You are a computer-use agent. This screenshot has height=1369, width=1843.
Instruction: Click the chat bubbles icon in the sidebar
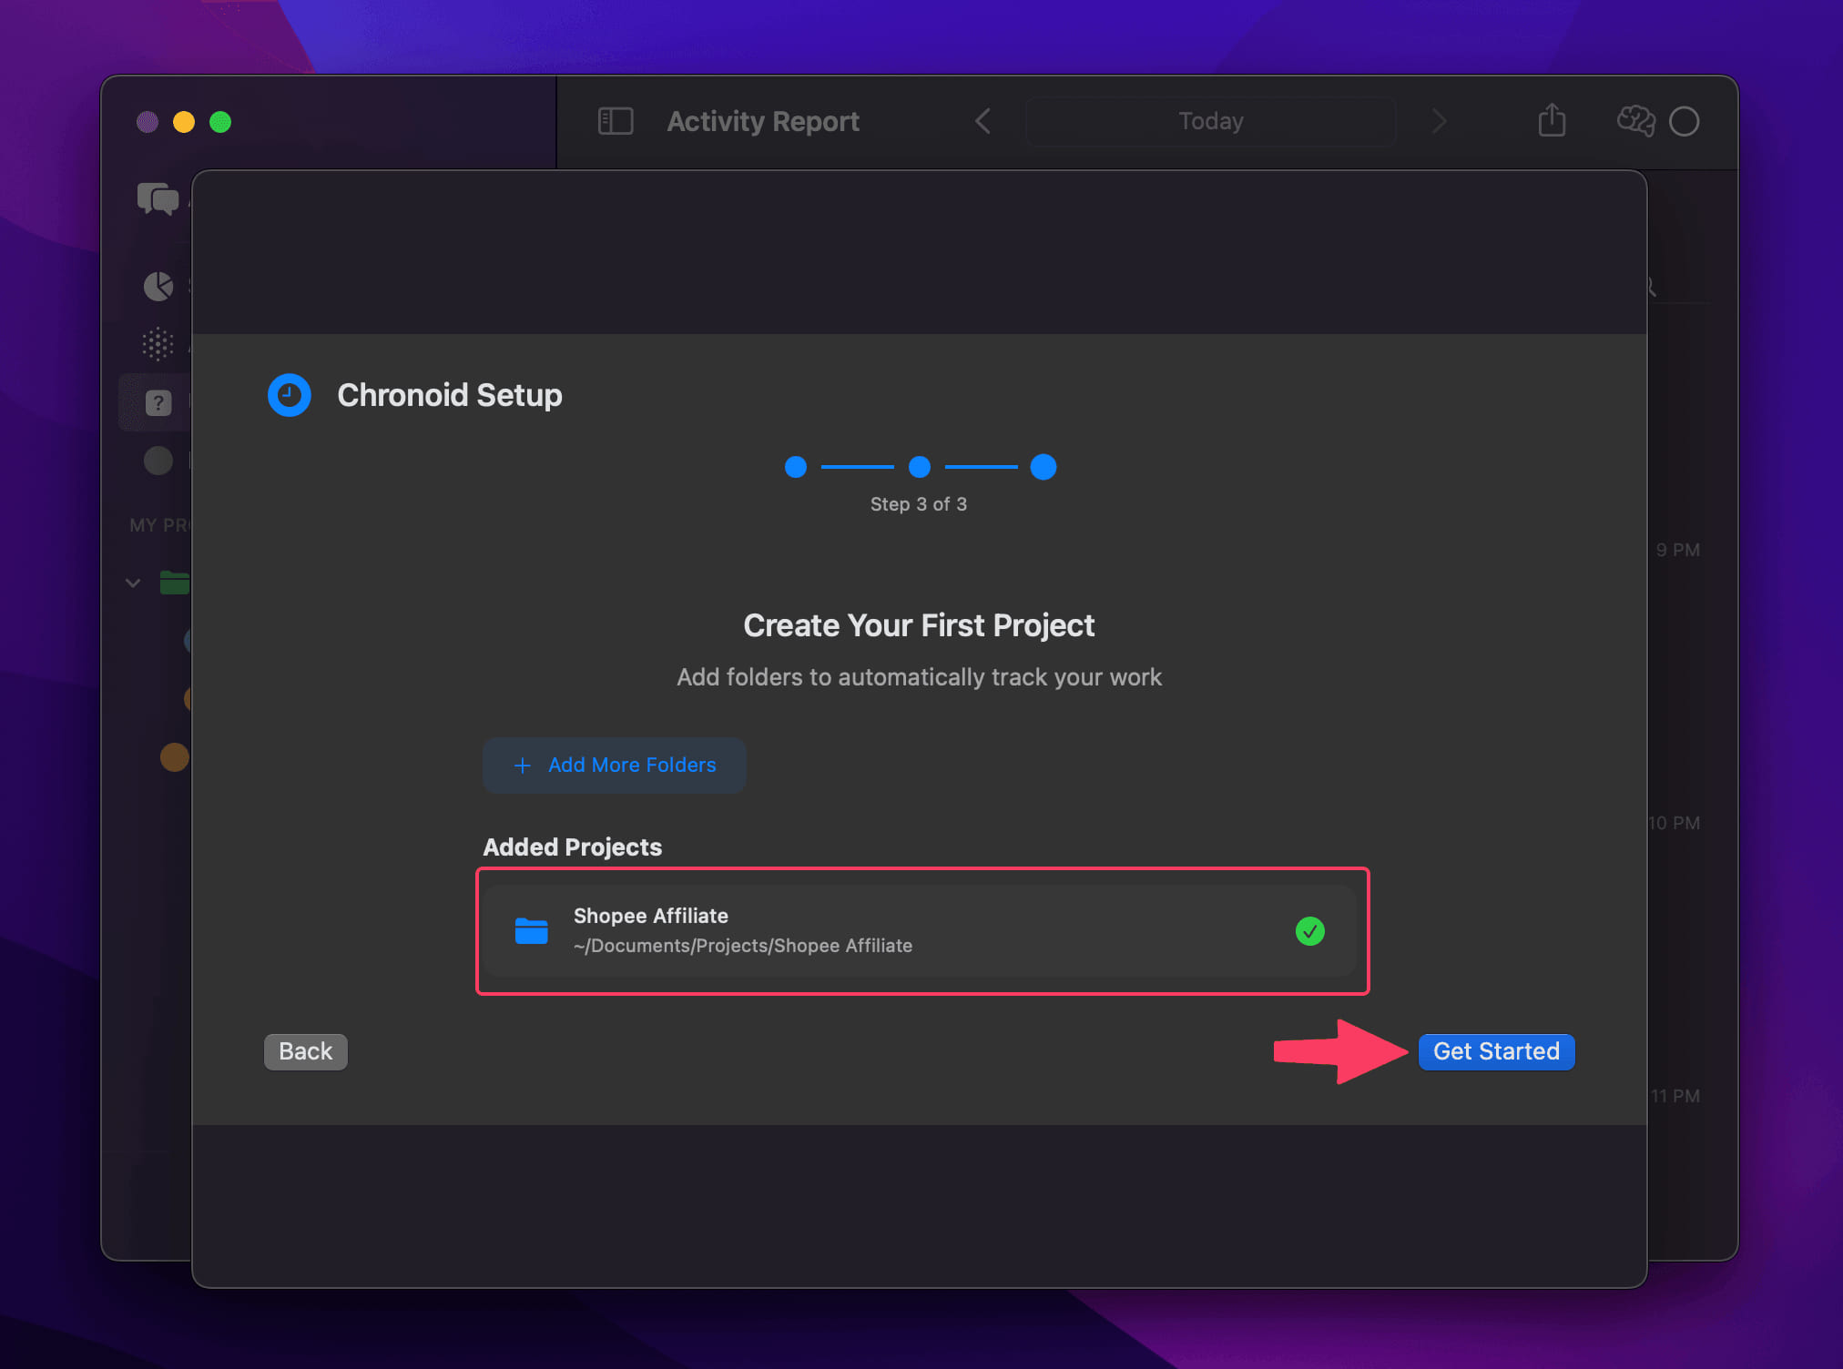tap(157, 198)
